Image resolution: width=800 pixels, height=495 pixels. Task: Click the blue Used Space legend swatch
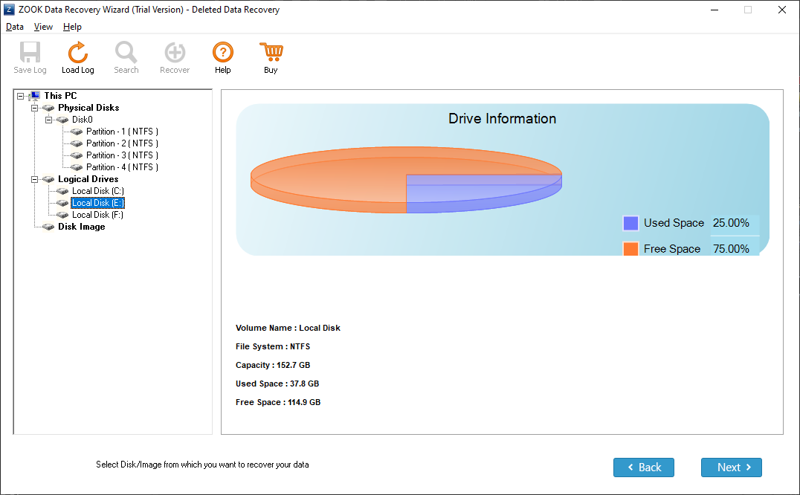[x=630, y=223]
